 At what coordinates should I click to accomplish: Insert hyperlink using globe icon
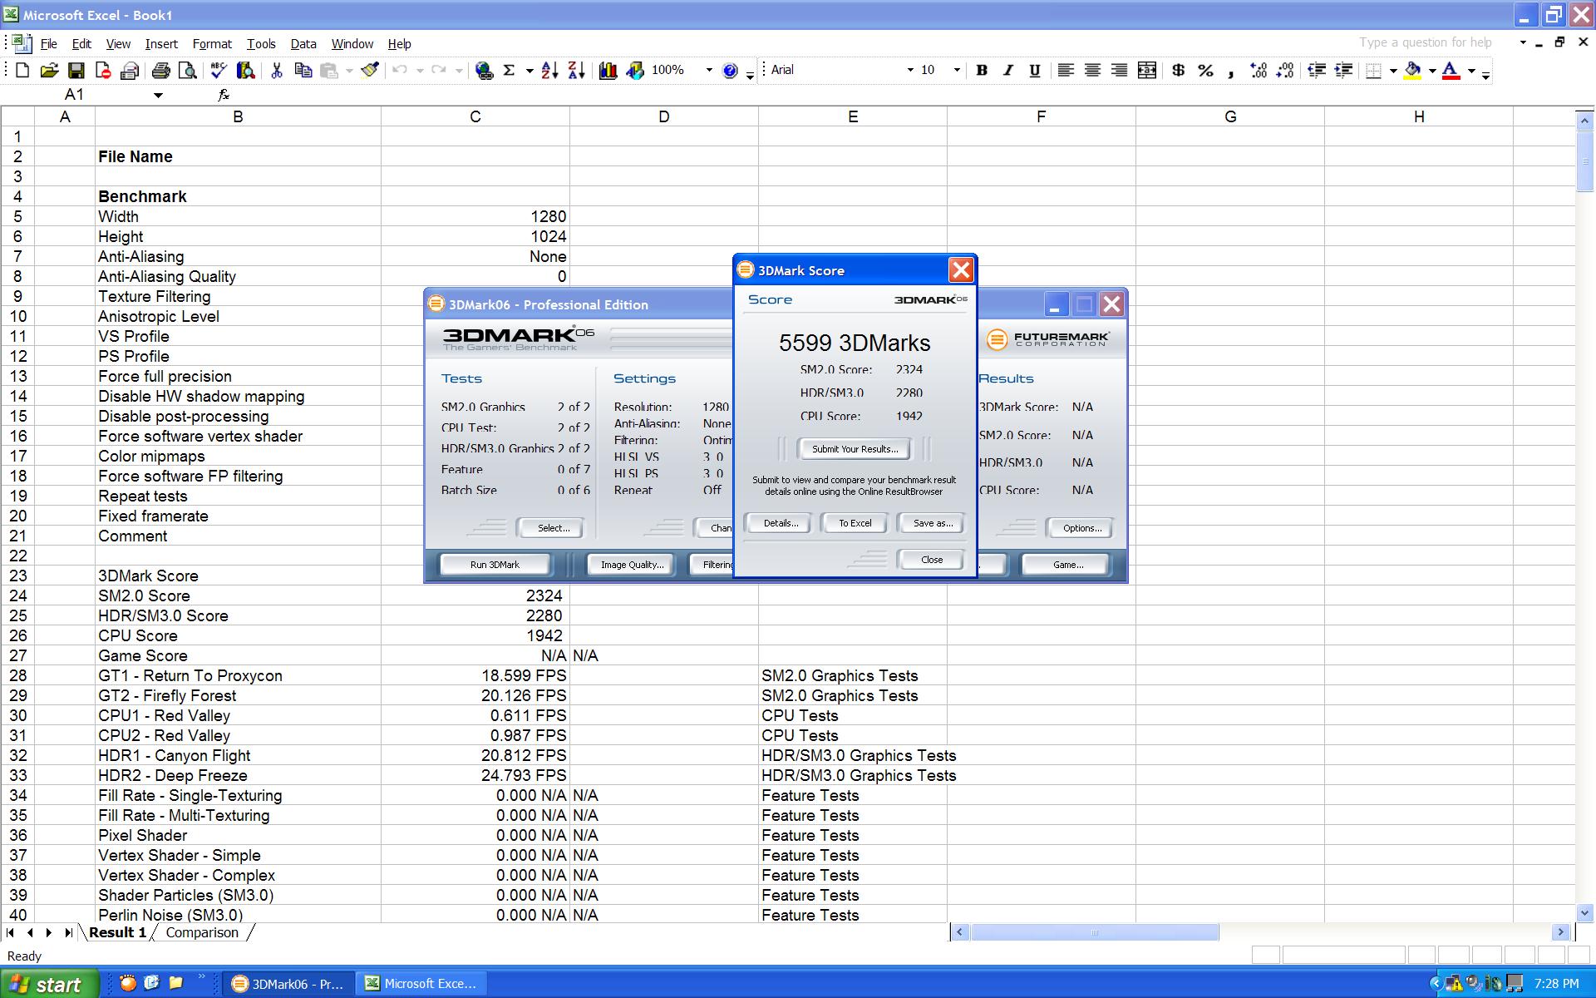pos(484,71)
